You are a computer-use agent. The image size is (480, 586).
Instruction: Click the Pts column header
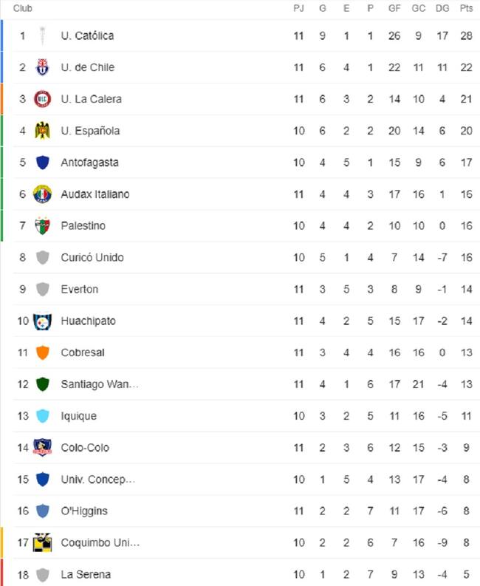click(x=466, y=8)
